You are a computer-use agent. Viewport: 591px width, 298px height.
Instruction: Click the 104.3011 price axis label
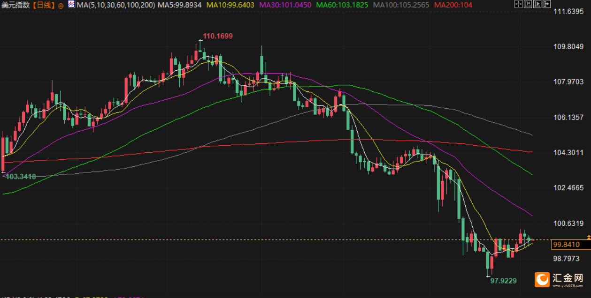point(568,152)
